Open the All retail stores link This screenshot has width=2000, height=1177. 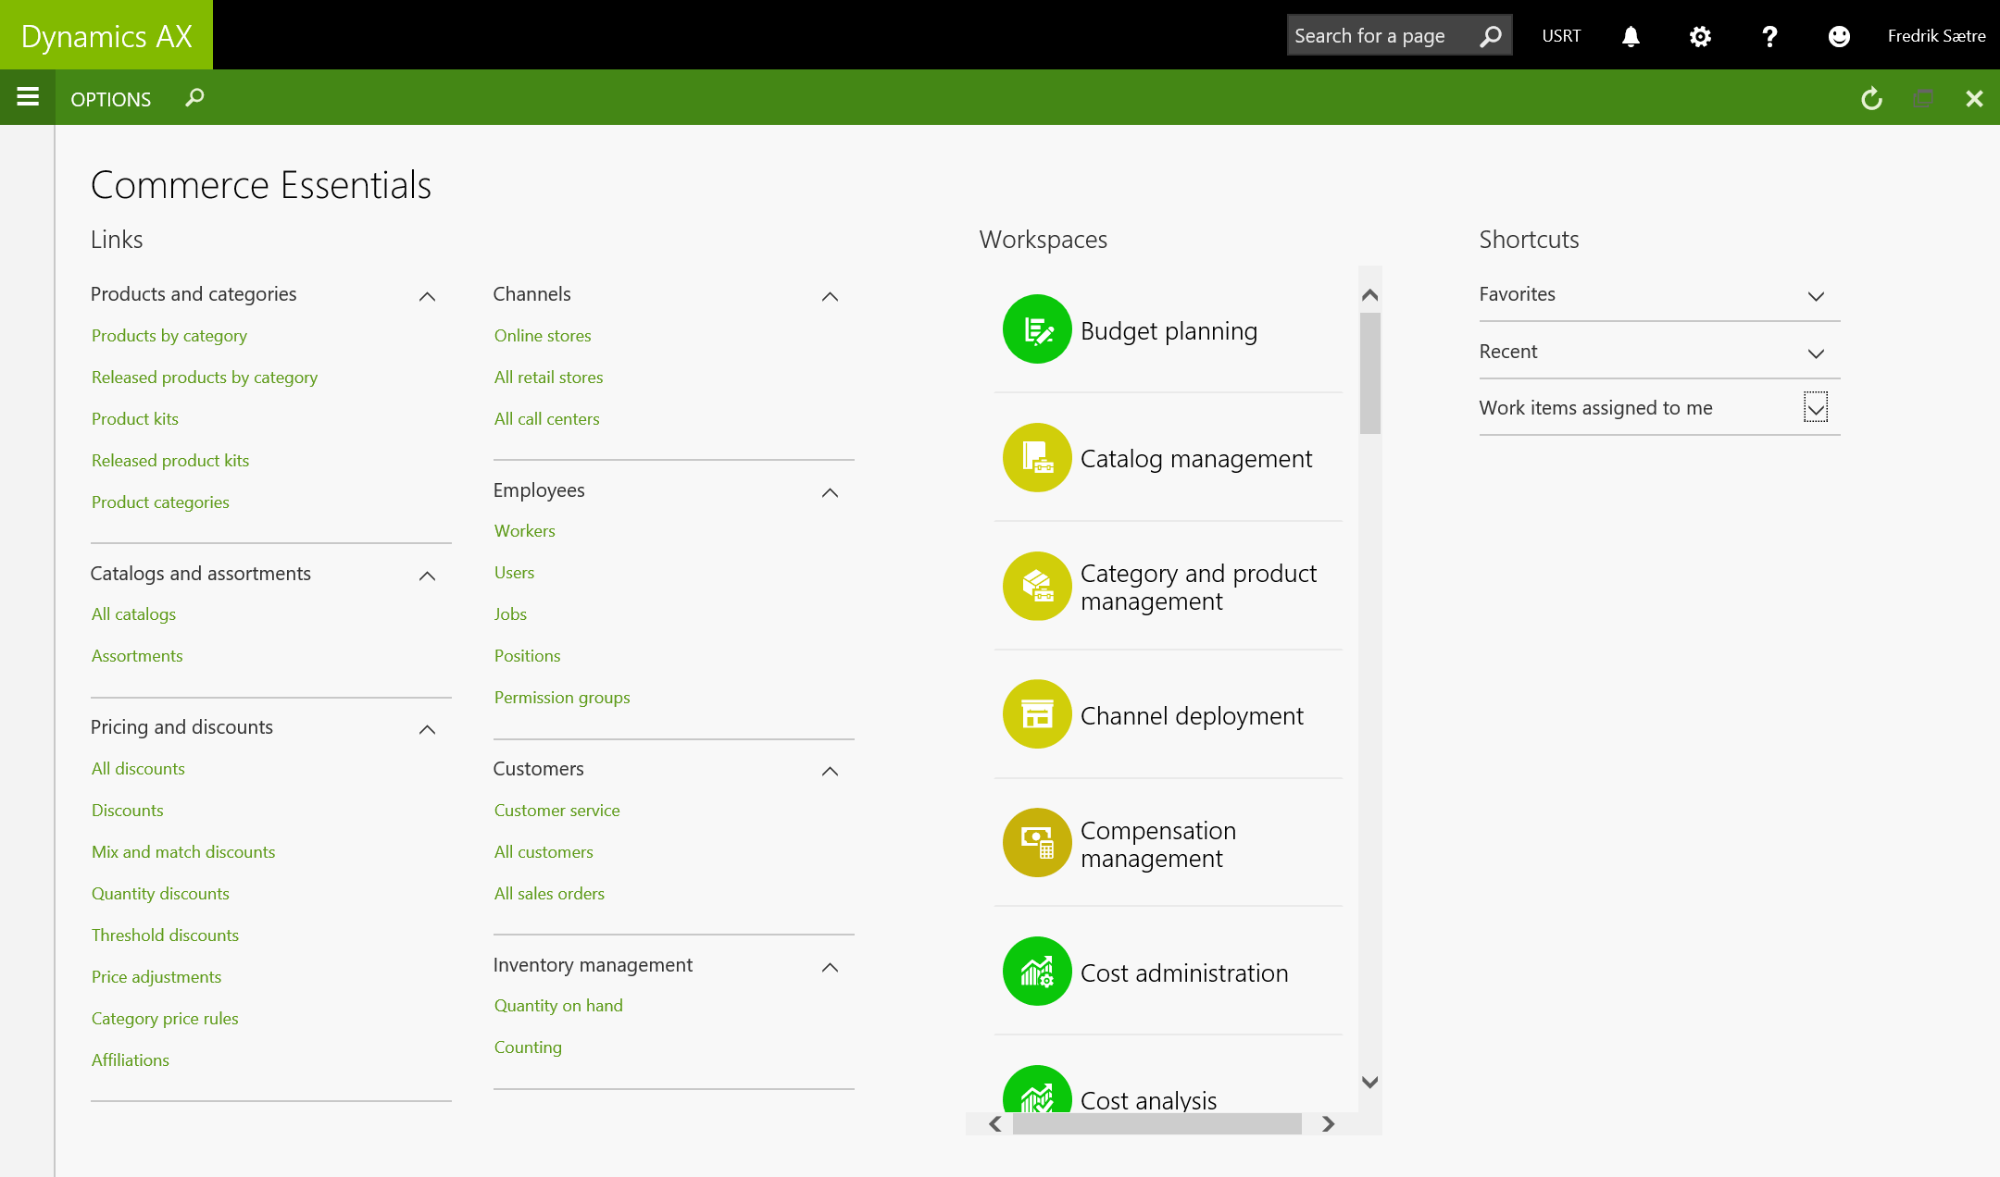[x=548, y=378]
